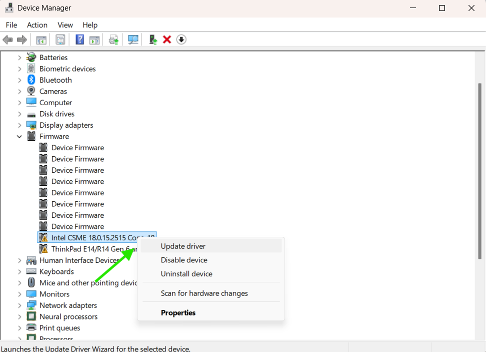Open the Action menu
Viewport: 486px width, 352px height.
(37, 25)
